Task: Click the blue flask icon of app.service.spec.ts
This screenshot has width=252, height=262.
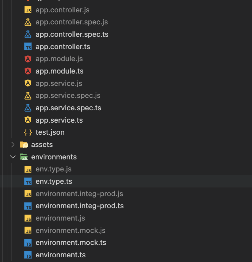Action: click(x=28, y=108)
